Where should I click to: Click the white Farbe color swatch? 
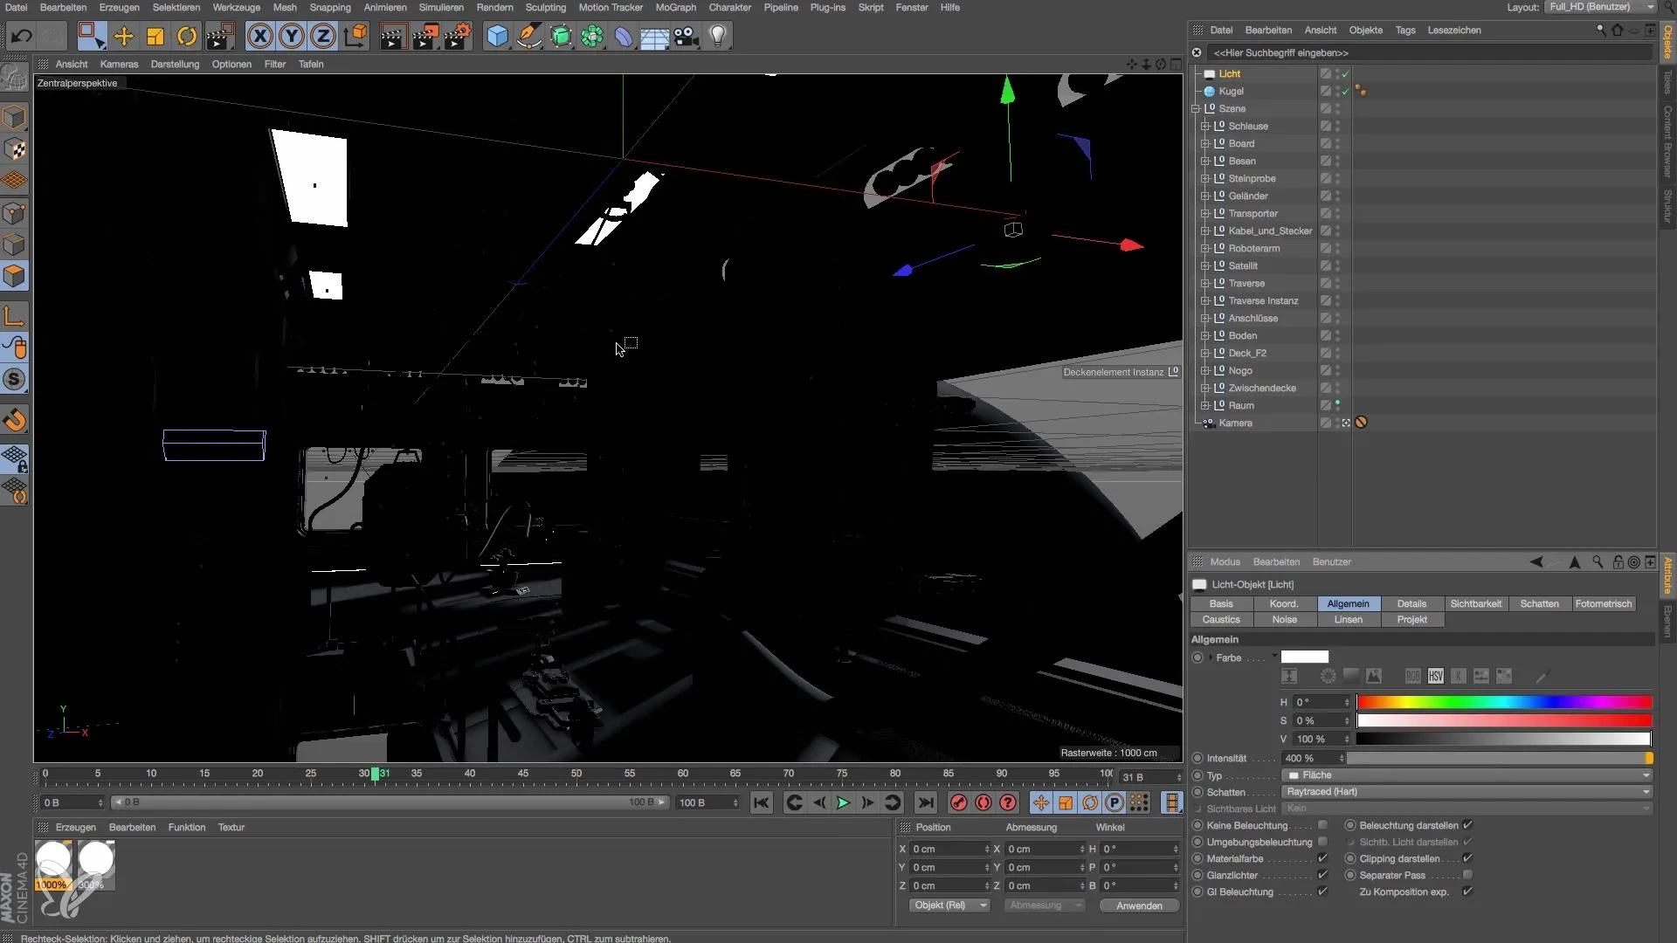click(x=1305, y=657)
